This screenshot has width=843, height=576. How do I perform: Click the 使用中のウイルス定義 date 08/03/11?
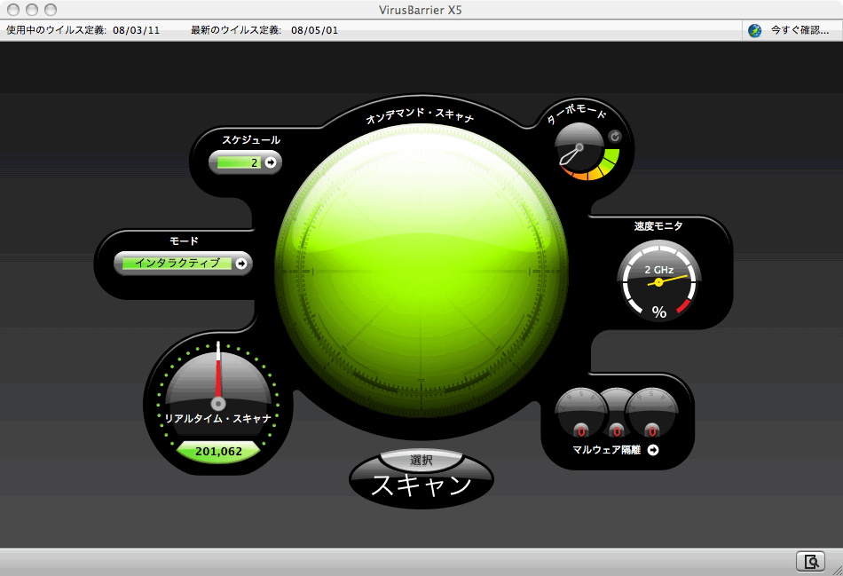137,31
